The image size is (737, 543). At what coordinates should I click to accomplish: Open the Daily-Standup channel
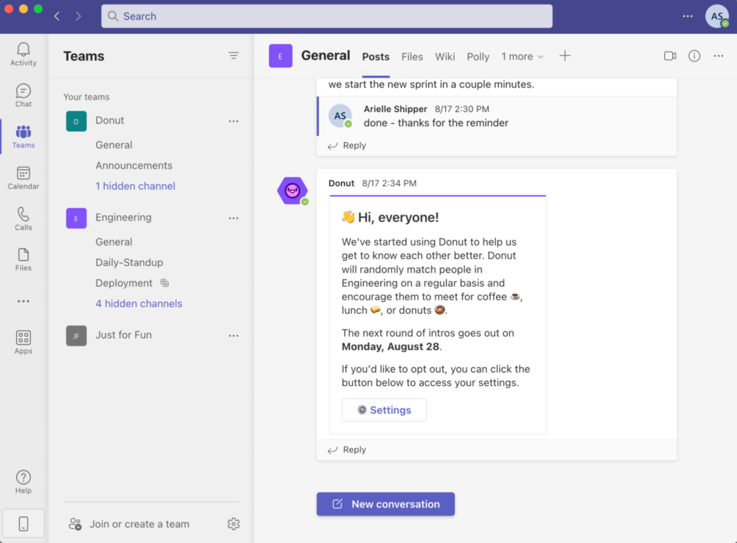(129, 262)
